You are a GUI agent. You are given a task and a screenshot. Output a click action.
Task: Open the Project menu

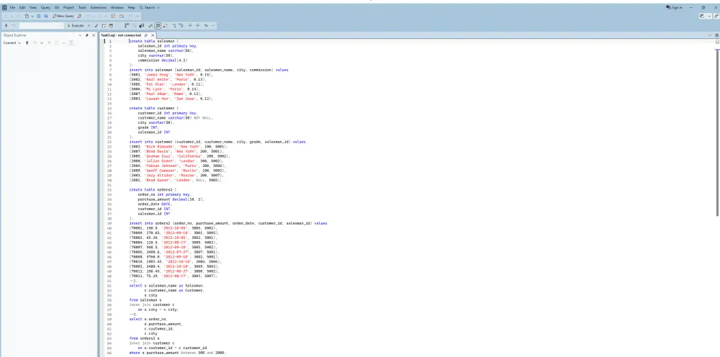pos(69,8)
